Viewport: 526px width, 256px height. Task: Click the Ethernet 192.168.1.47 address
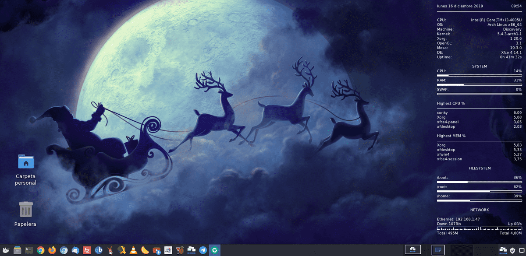pos(458,219)
